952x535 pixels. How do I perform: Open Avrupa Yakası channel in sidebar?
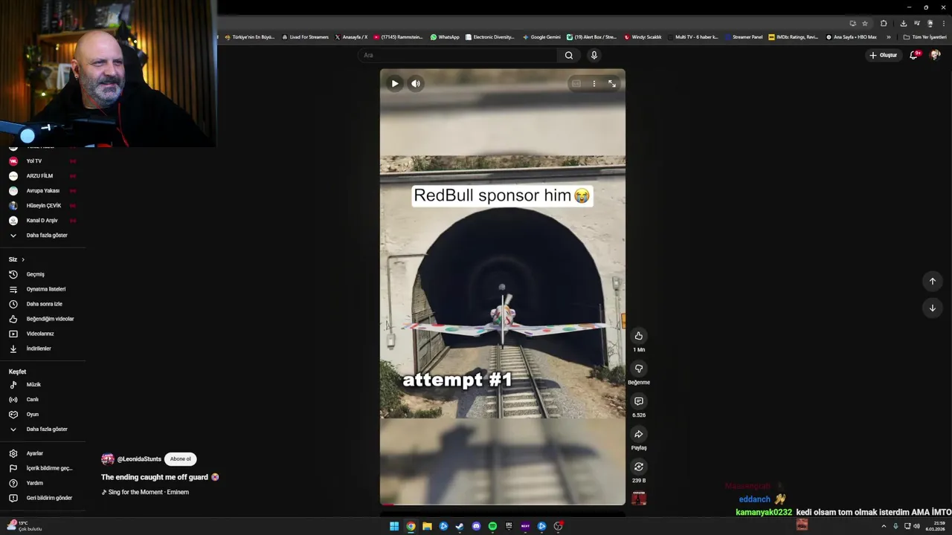[x=43, y=191]
